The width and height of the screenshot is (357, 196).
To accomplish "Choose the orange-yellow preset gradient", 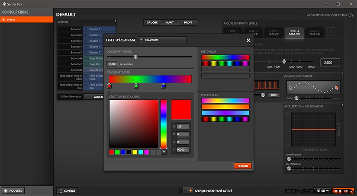I will (225, 107).
